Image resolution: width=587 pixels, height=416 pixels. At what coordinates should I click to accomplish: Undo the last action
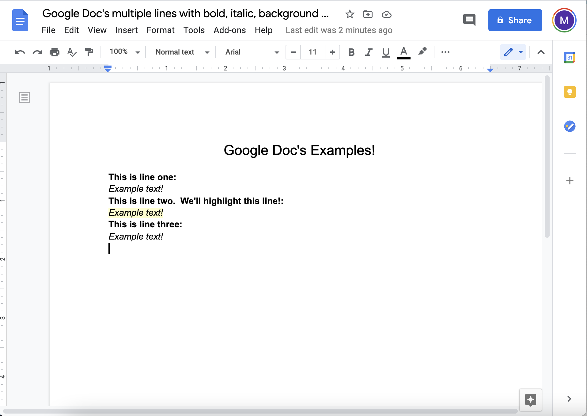pyautogui.click(x=20, y=52)
